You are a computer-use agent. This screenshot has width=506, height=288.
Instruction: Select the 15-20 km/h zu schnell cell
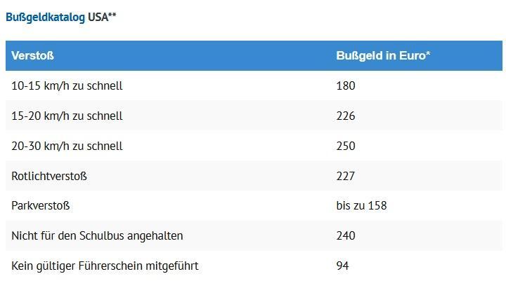[67, 116]
